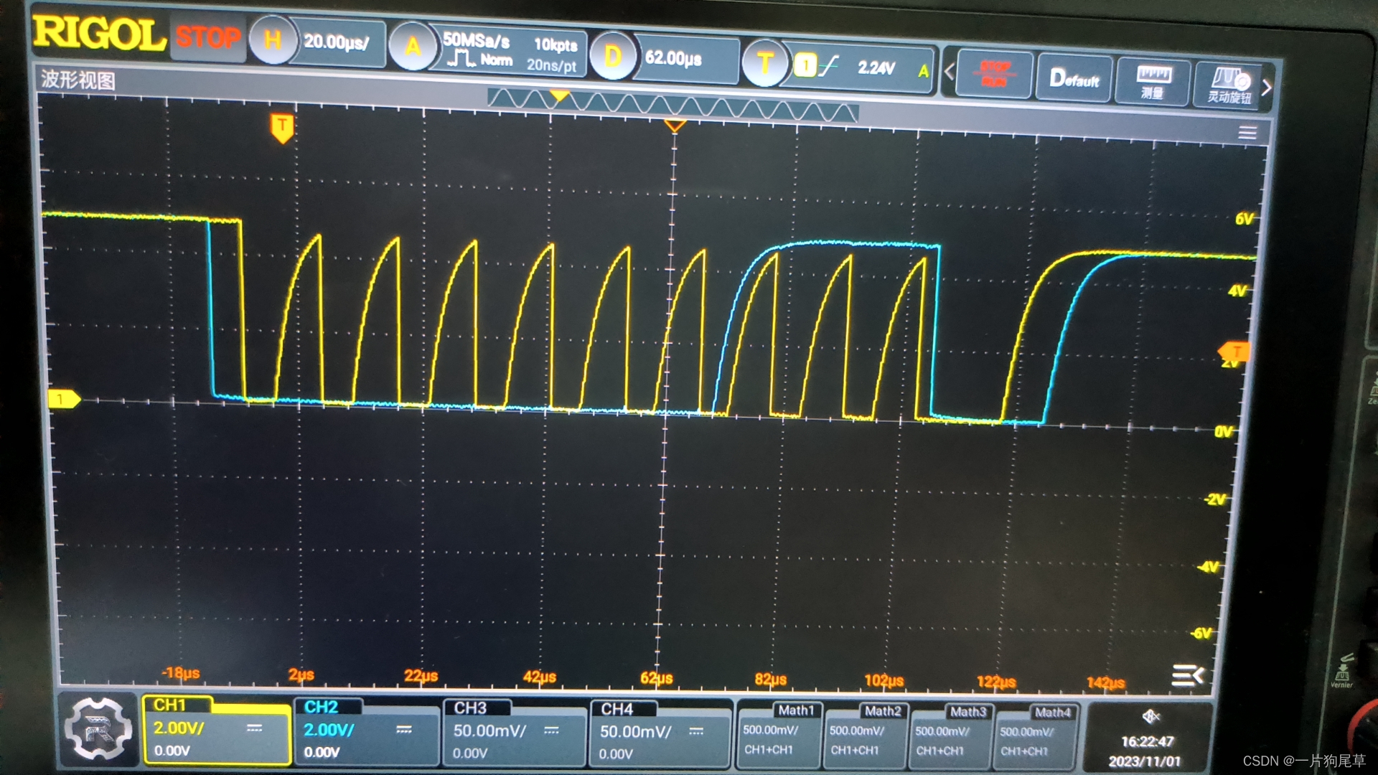Image resolution: width=1378 pixels, height=775 pixels.
Task: Click the orange trigger level marker on right edge
Action: pos(1235,352)
